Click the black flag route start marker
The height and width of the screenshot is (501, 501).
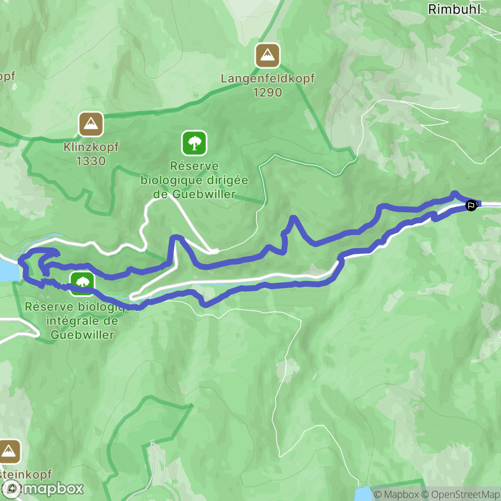[471, 205]
